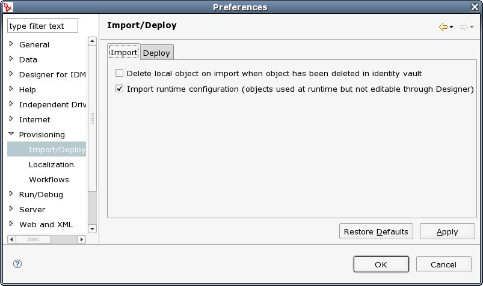Click the Apply button
483x286 pixels.
pyautogui.click(x=447, y=232)
